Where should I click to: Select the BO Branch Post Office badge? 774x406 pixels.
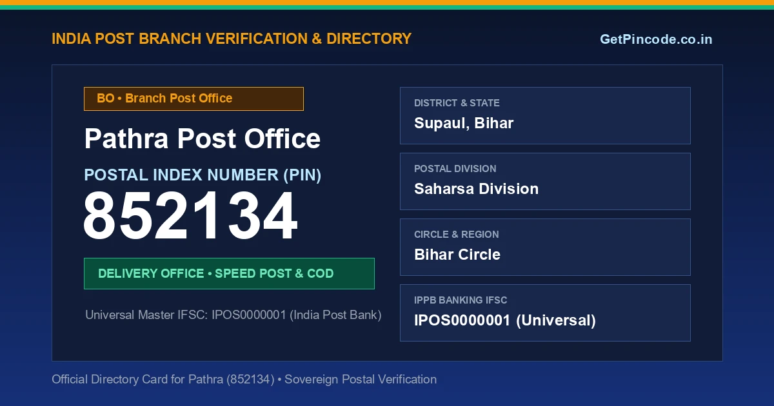coord(193,99)
